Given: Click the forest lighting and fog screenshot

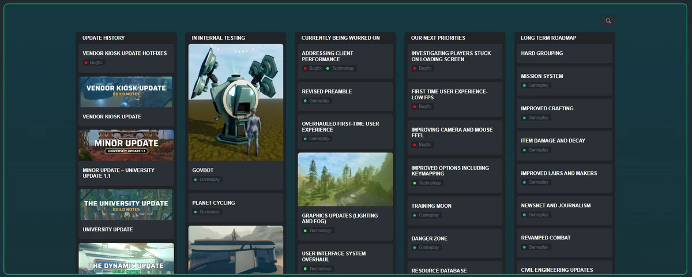Looking at the screenshot, I should coord(345,179).
